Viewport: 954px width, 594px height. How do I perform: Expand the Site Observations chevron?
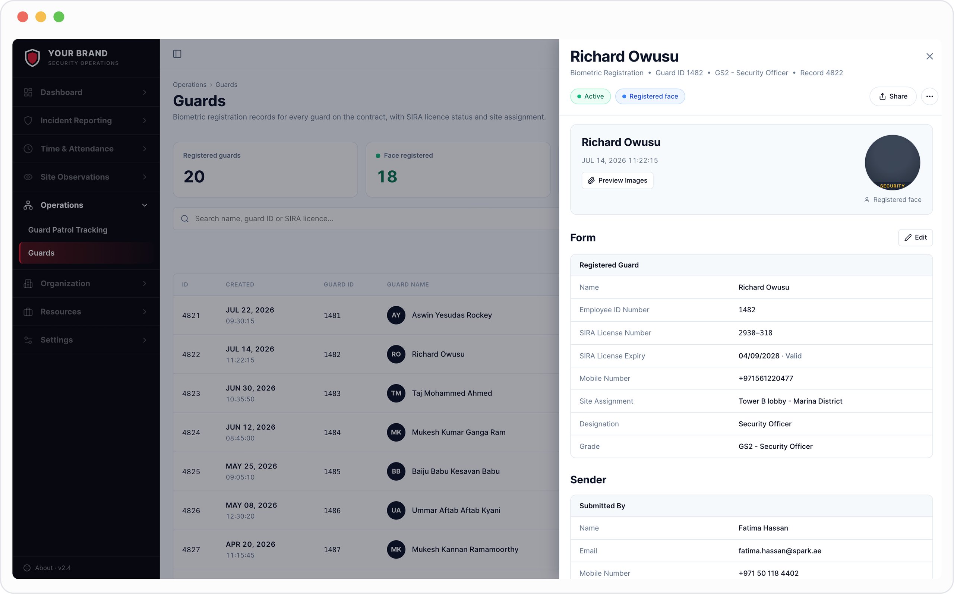coord(145,177)
